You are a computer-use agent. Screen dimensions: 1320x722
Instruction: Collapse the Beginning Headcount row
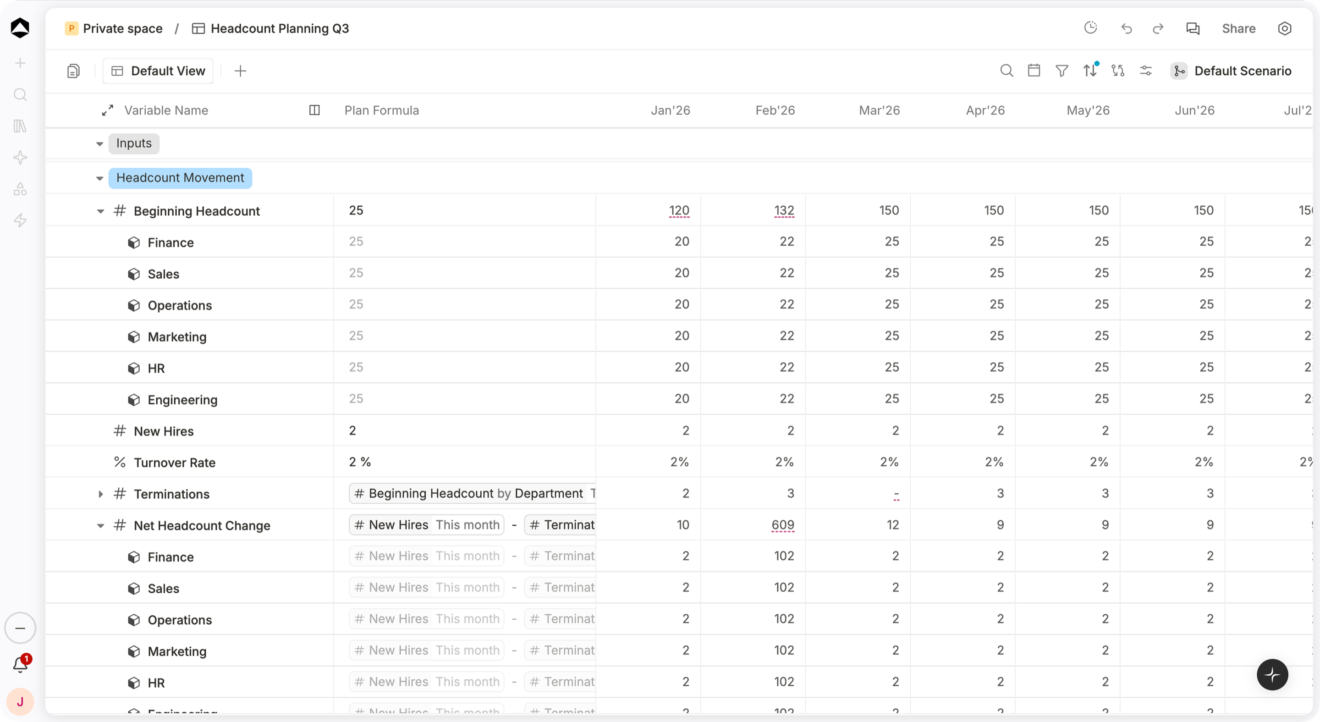point(100,211)
